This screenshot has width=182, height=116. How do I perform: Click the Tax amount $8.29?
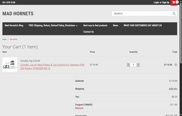(x=174, y=97)
